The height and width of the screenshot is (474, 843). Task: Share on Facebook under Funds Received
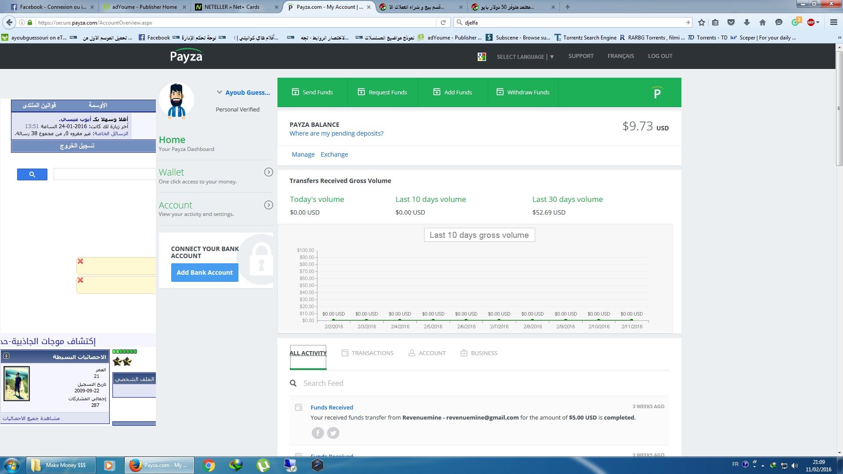click(x=318, y=433)
